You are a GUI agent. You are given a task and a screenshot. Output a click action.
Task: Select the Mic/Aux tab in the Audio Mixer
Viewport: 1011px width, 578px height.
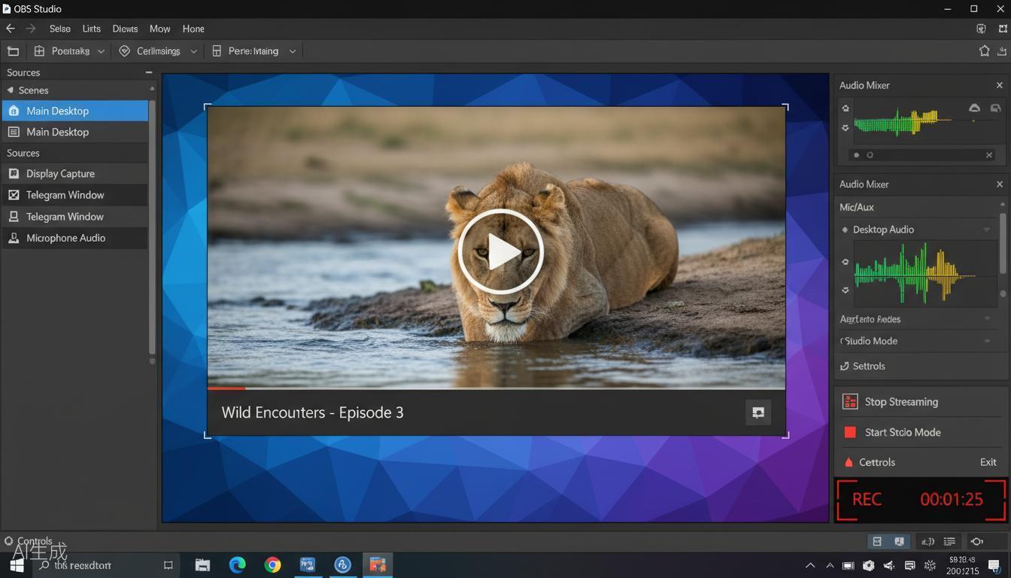pos(857,207)
